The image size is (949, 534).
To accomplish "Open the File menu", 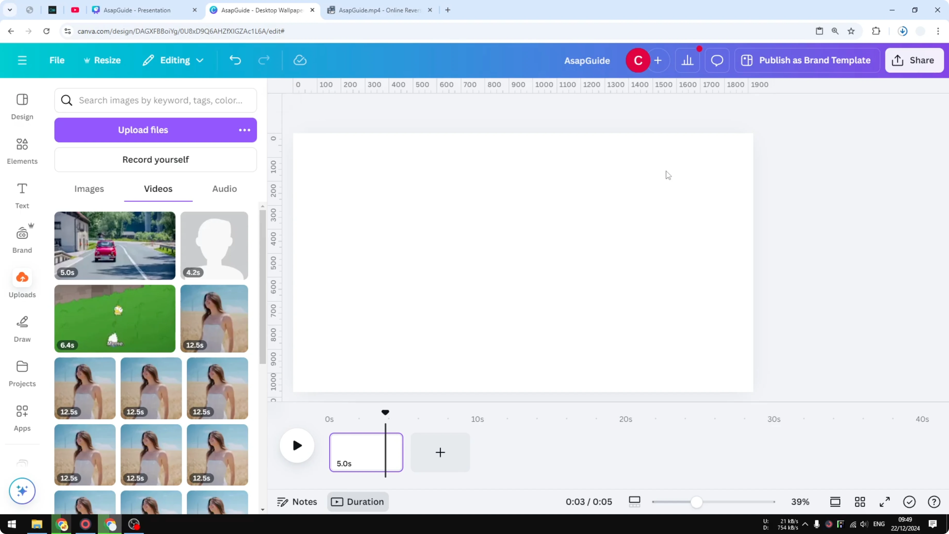I will click(57, 60).
